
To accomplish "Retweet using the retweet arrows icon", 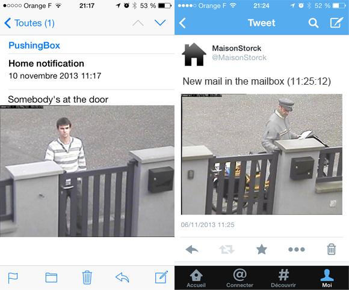I will pos(227,249).
